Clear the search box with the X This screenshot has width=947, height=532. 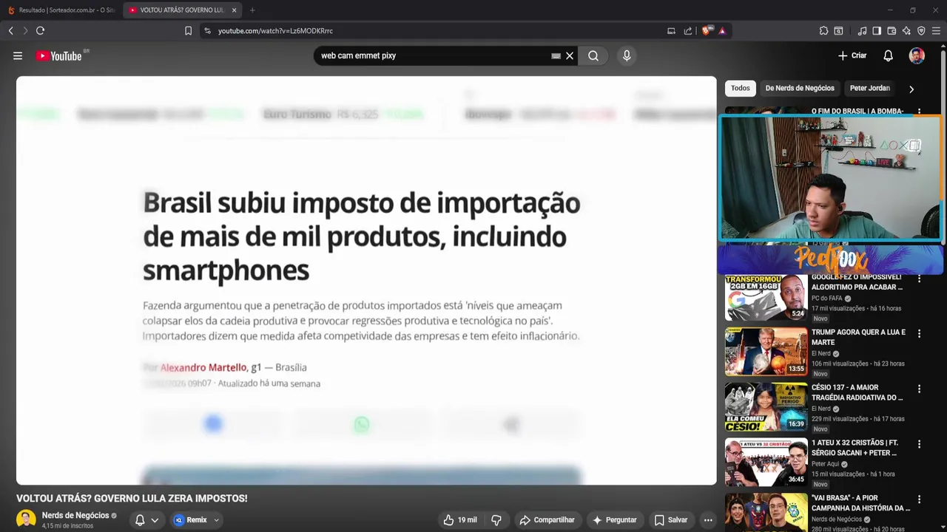(x=570, y=55)
